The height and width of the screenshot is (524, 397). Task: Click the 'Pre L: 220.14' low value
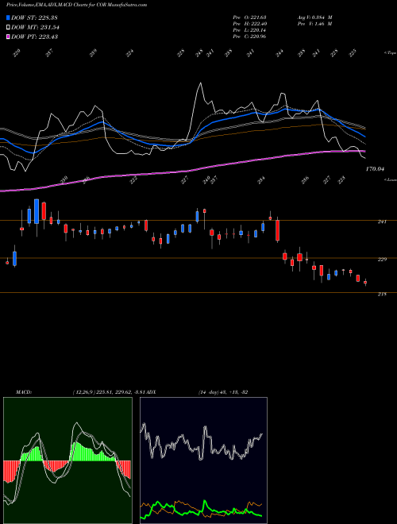[x=249, y=30]
